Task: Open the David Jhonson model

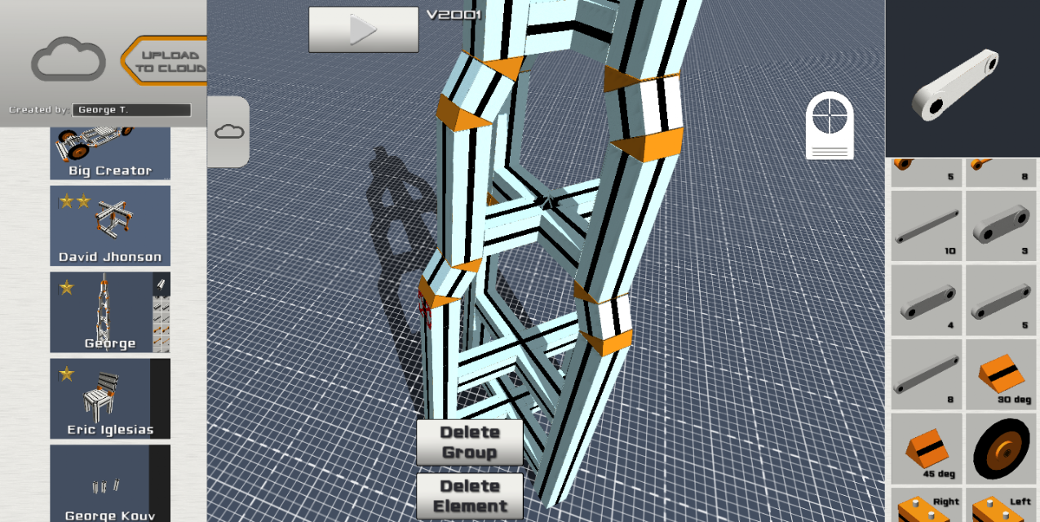Action: (110, 226)
